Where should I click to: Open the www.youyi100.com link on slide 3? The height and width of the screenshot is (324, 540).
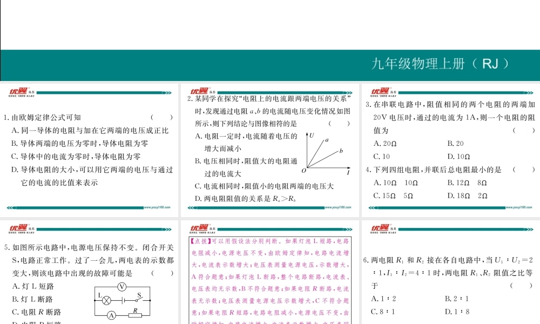tap(518, 207)
